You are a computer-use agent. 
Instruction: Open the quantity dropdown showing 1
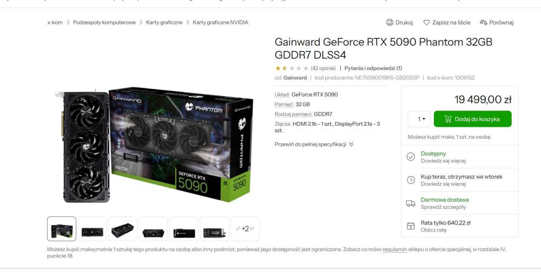click(x=419, y=119)
